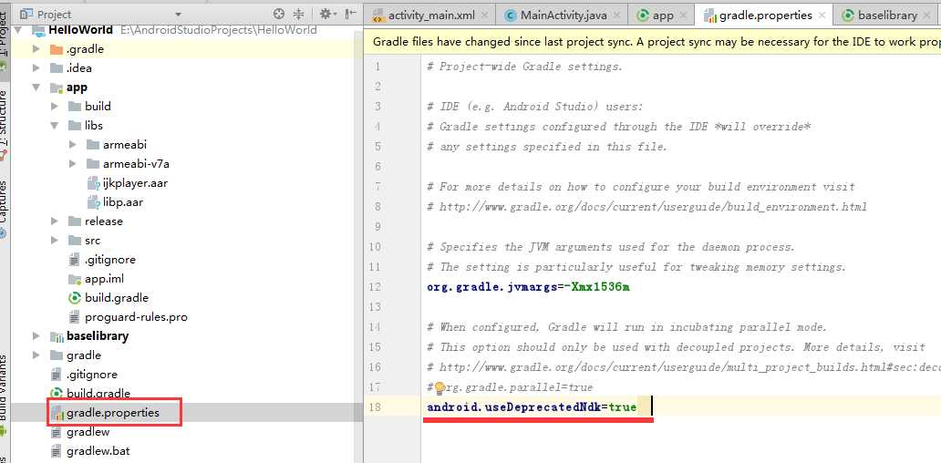Expand the src folder
Image resolution: width=941 pixels, height=463 pixels.
(x=55, y=241)
